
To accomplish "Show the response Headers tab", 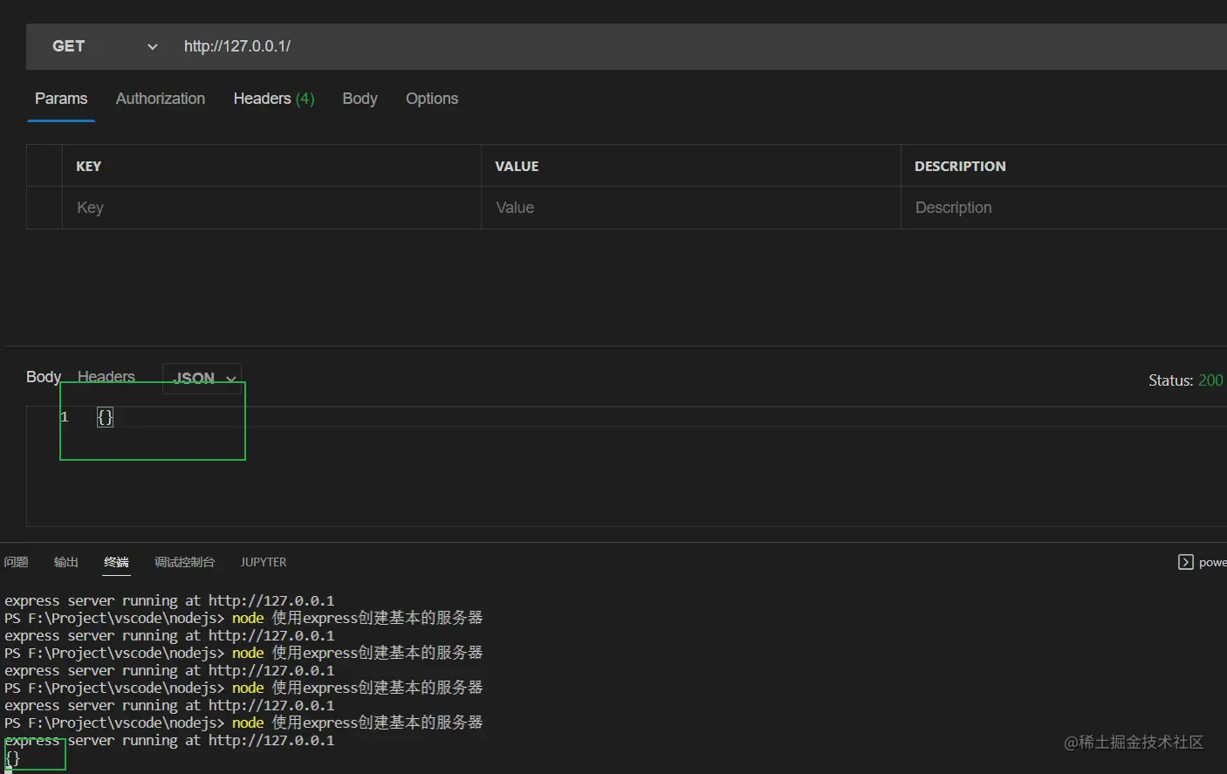I will [x=106, y=377].
